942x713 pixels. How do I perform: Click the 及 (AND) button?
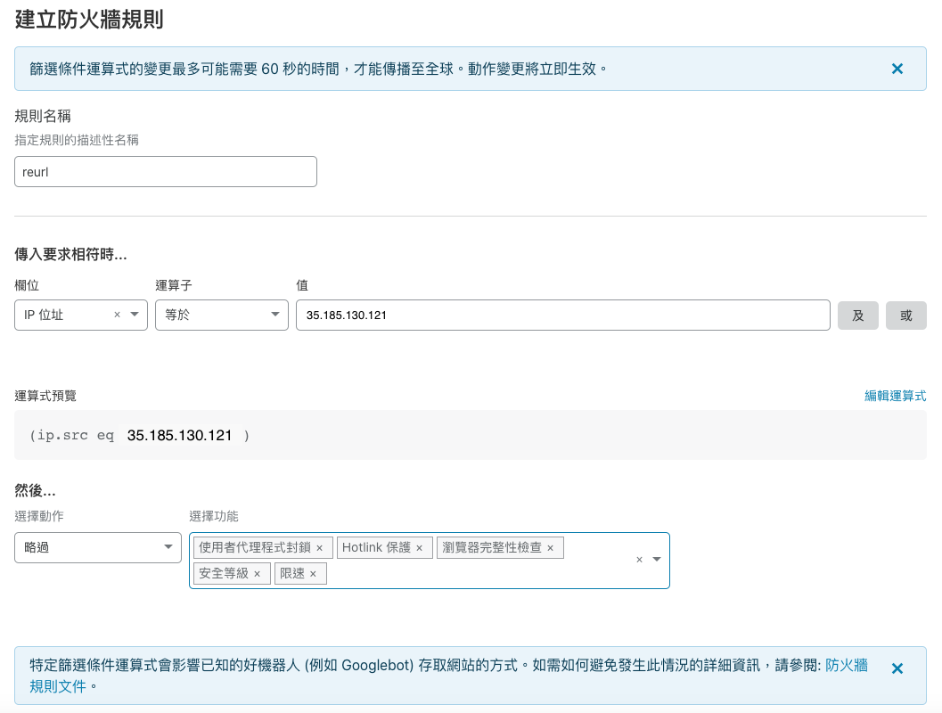pos(858,316)
